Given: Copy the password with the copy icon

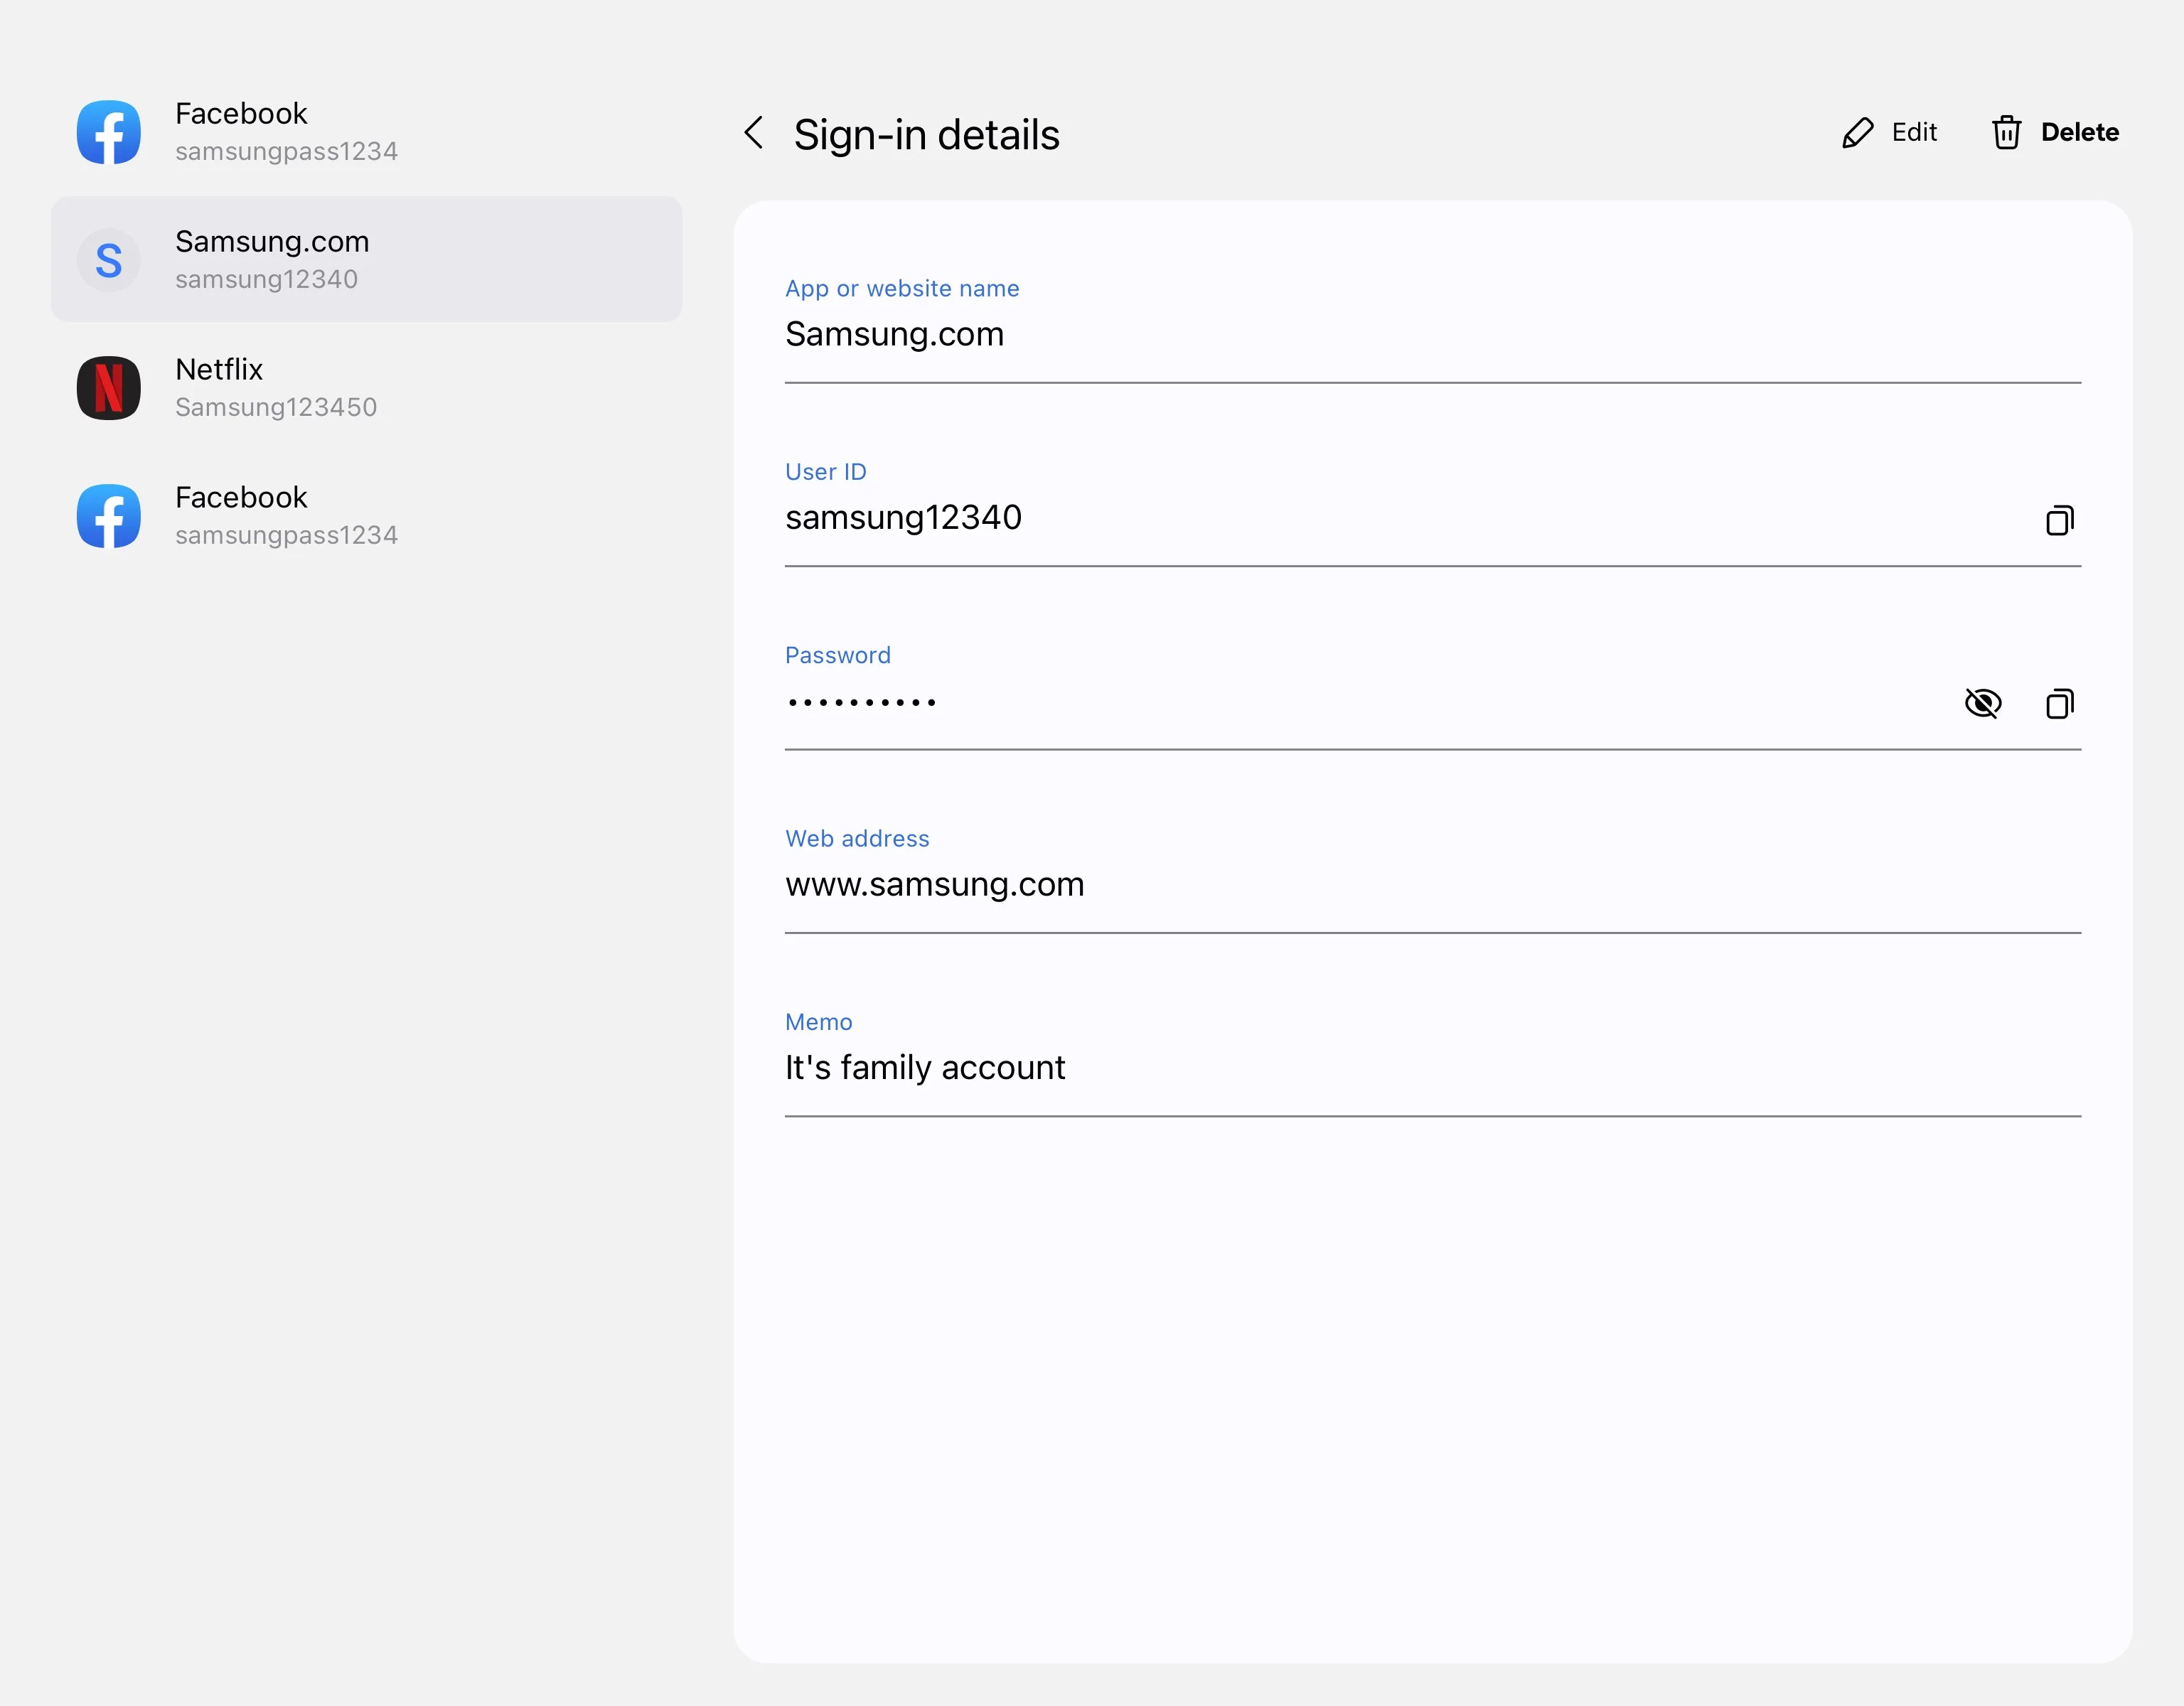Looking at the screenshot, I should (x=2059, y=704).
